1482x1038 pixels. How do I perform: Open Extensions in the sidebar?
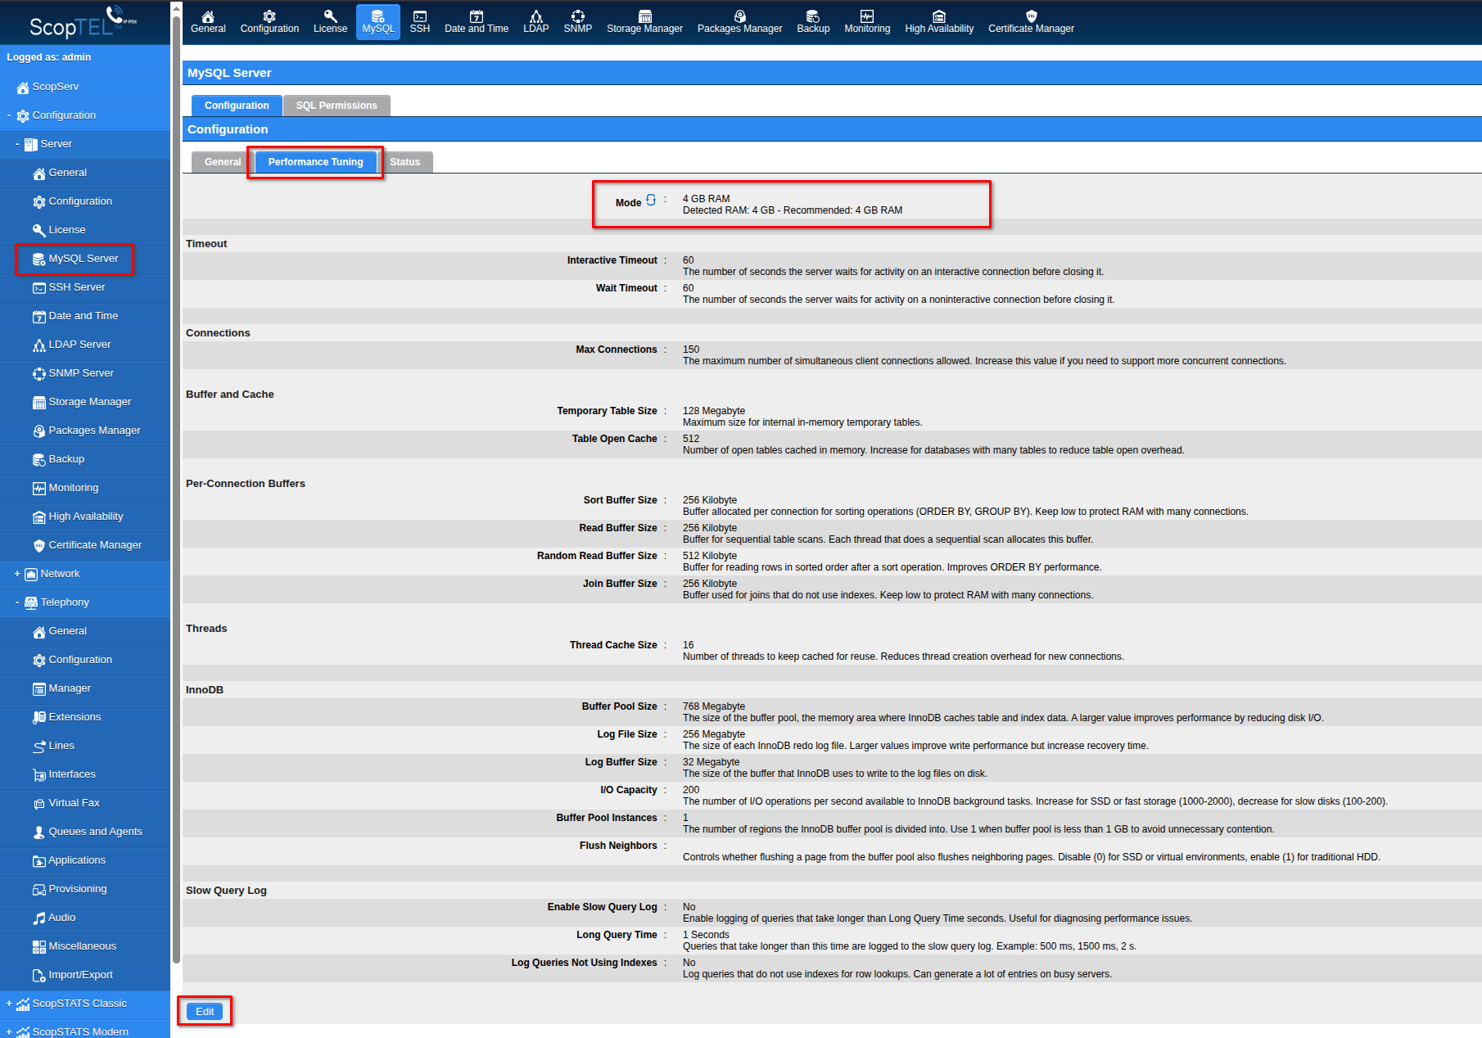[67, 717]
